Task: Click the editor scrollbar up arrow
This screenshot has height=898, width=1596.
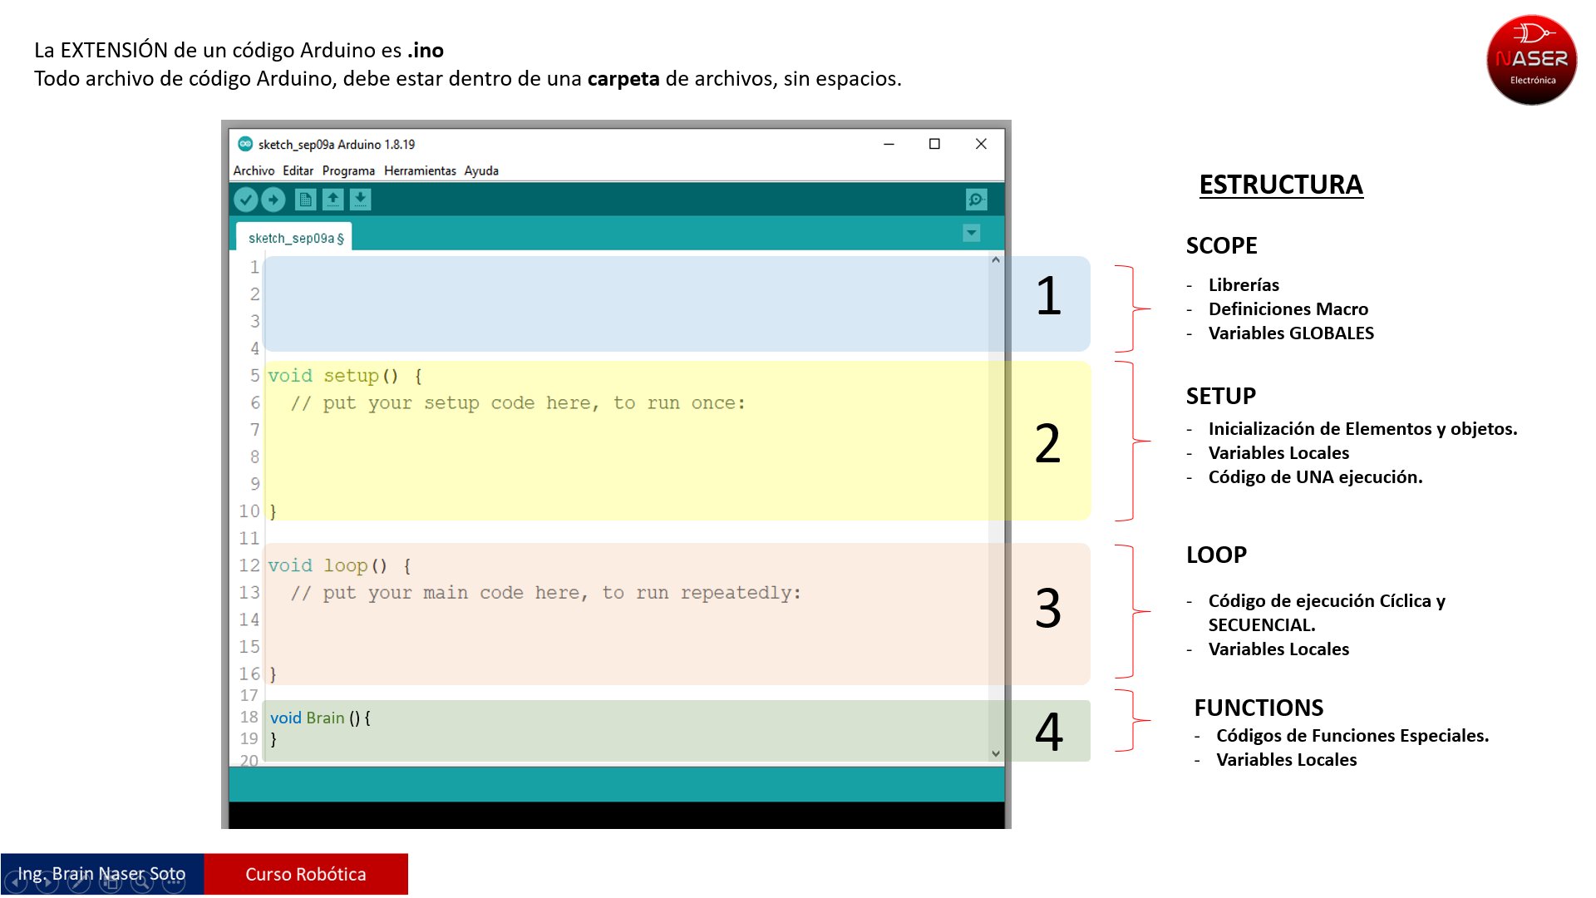Action: [995, 260]
